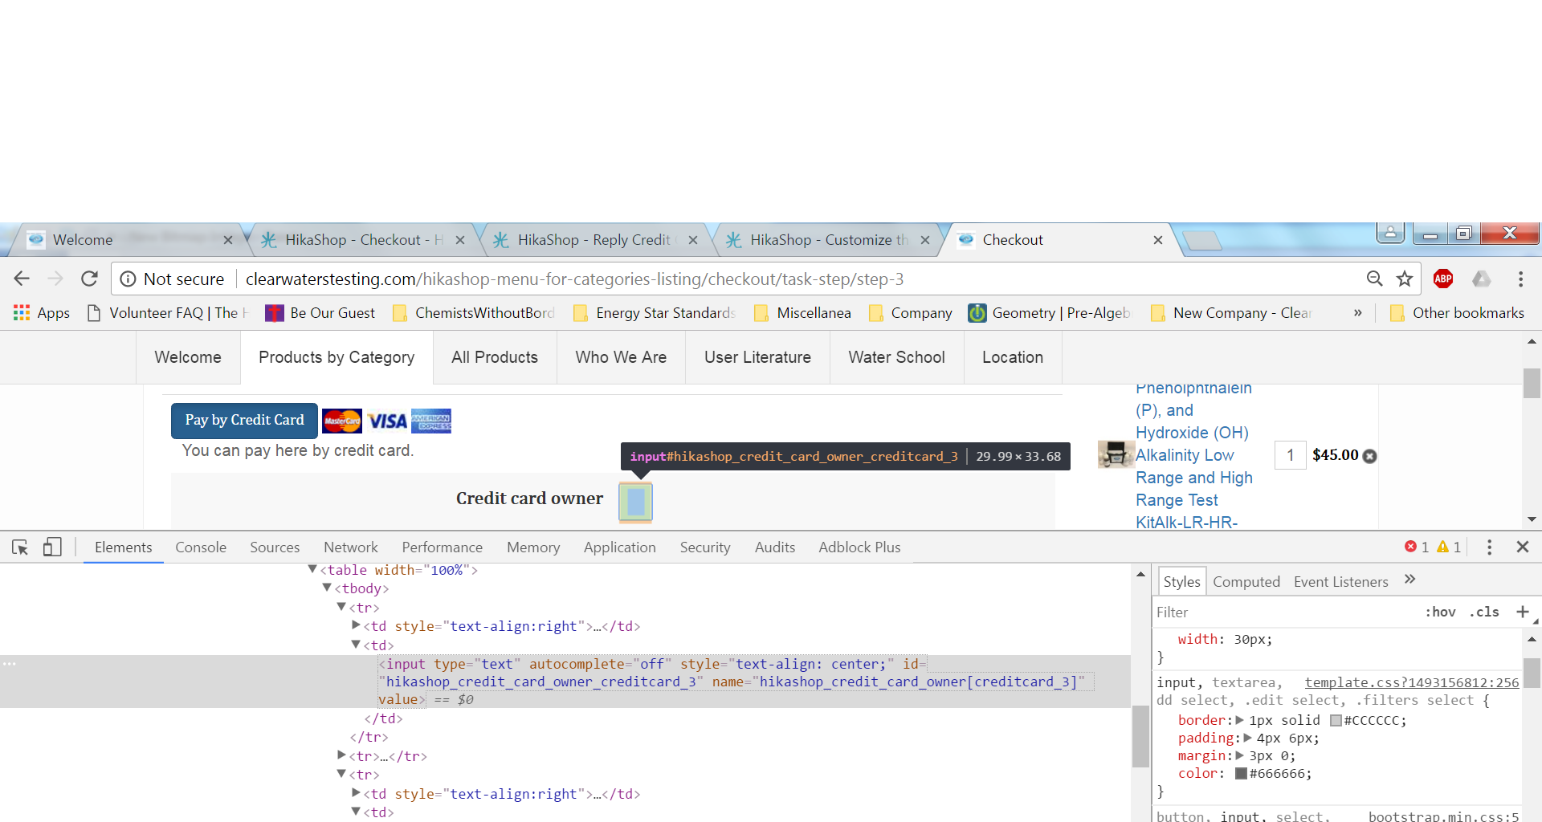Open template.css source link in Styles
The width and height of the screenshot is (1542, 822).
pos(1411,682)
